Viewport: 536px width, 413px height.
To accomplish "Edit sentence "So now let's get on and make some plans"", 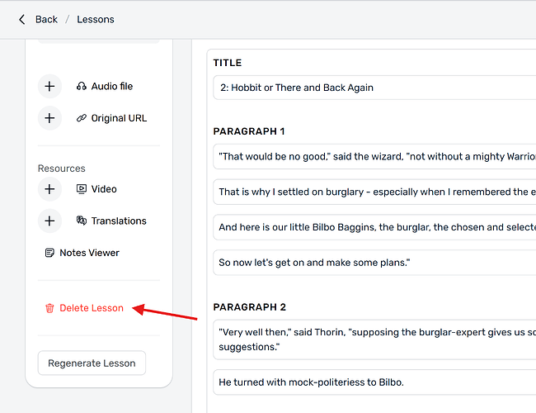I will (374, 263).
